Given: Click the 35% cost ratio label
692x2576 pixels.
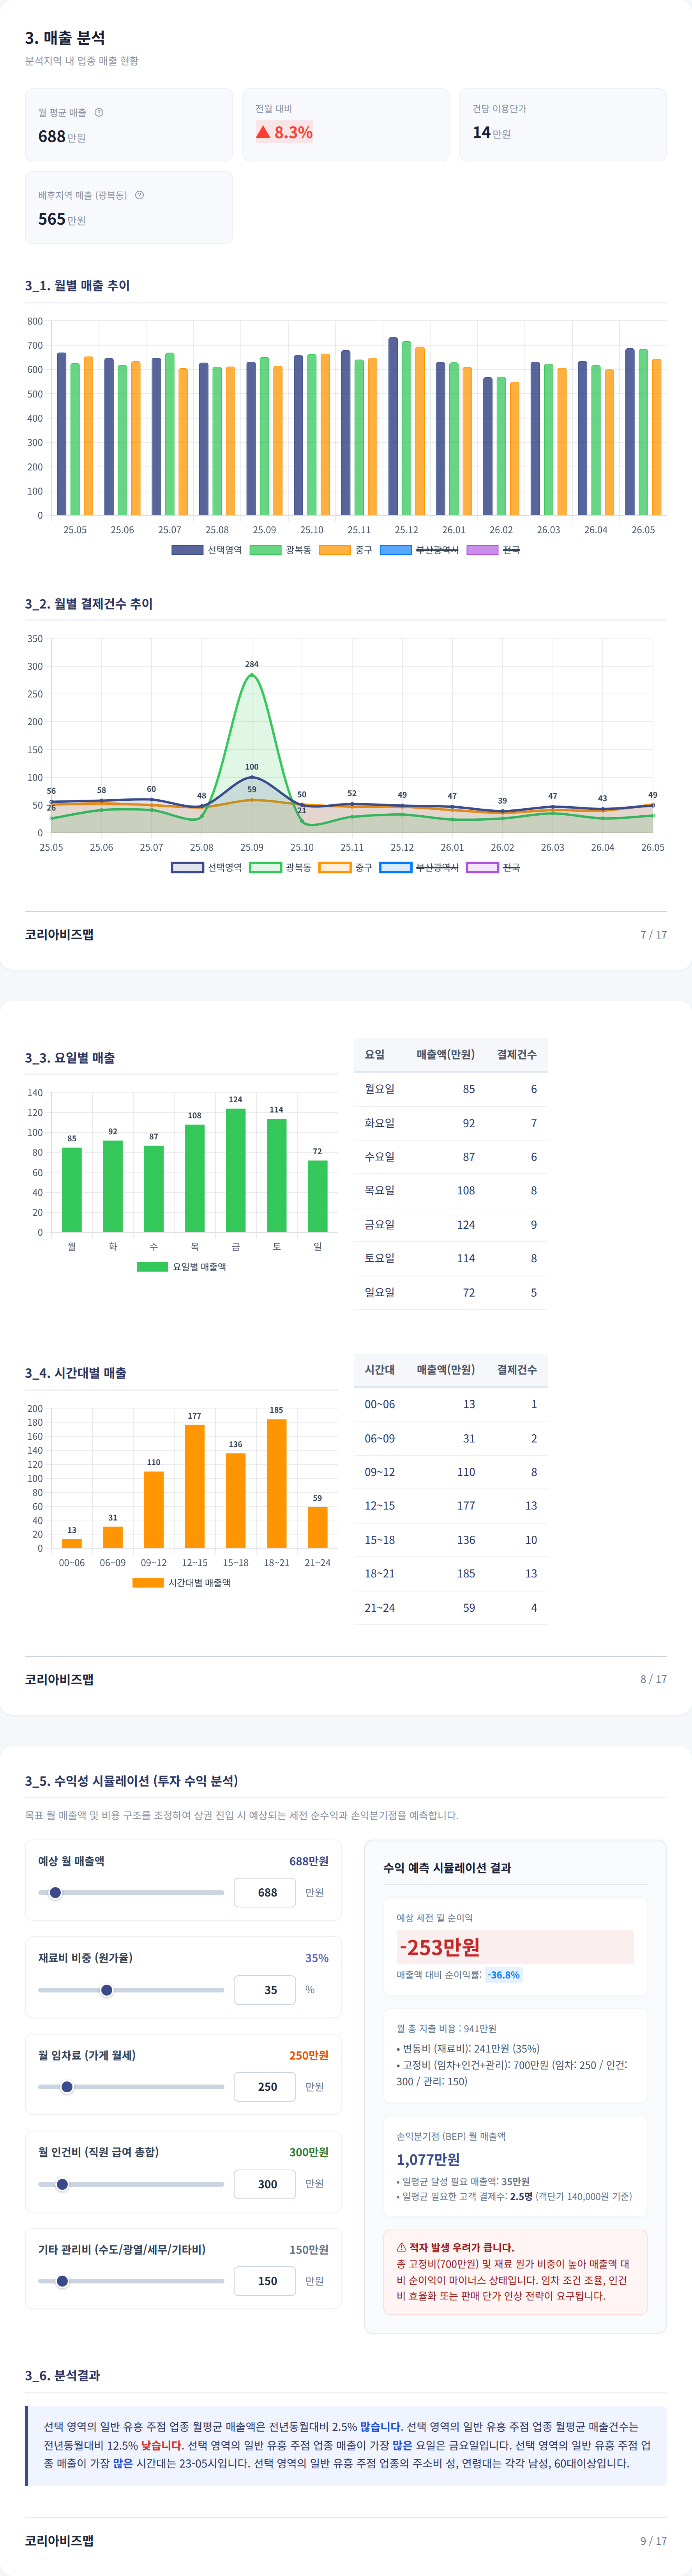Looking at the screenshot, I should coord(316,1958).
